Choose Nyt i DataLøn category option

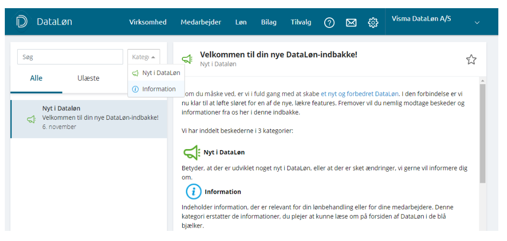(156, 73)
